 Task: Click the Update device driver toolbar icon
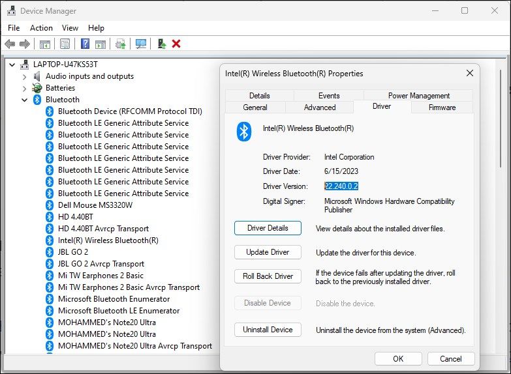pos(121,44)
